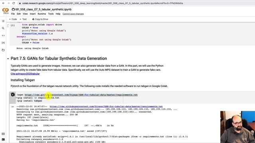The height and width of the screenshot is (143, 255).
Task: Click 'from google.colab import drive' line
Action: point(42,25)
